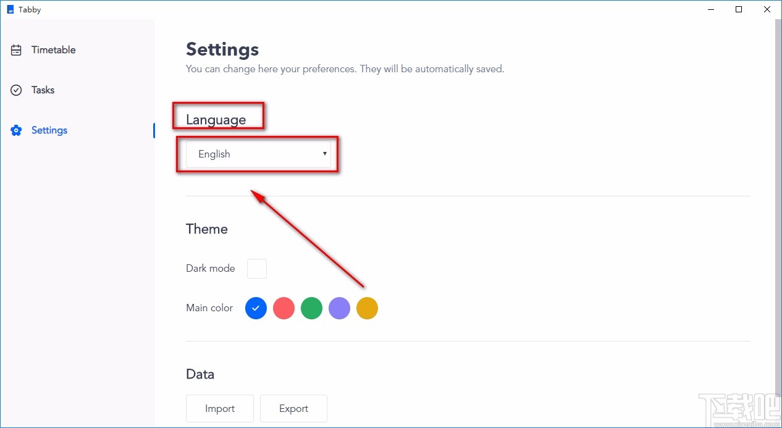Click the Timetable calendar icon

(x=16, y=50)
